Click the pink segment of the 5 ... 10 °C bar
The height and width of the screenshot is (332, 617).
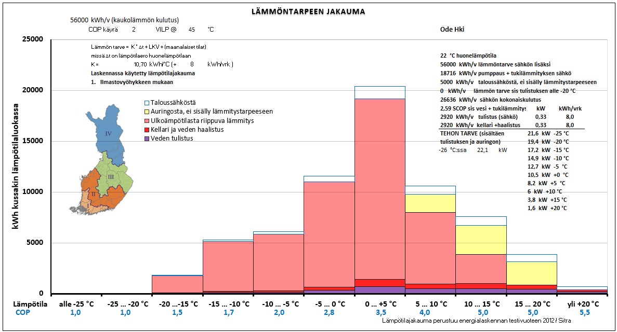tap(430, 248)
